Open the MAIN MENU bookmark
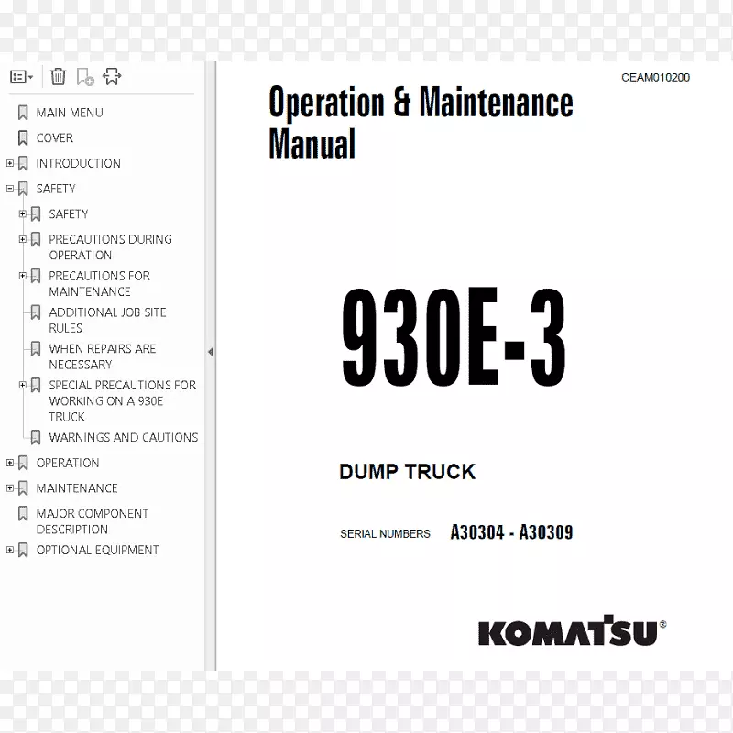This screenshot has height=733, width=733. [70, 113]
